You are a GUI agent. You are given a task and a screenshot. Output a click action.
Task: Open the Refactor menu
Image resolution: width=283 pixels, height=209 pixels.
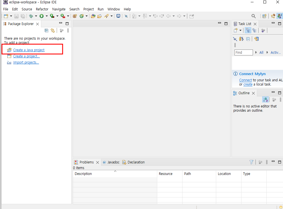tap(42, 9)
